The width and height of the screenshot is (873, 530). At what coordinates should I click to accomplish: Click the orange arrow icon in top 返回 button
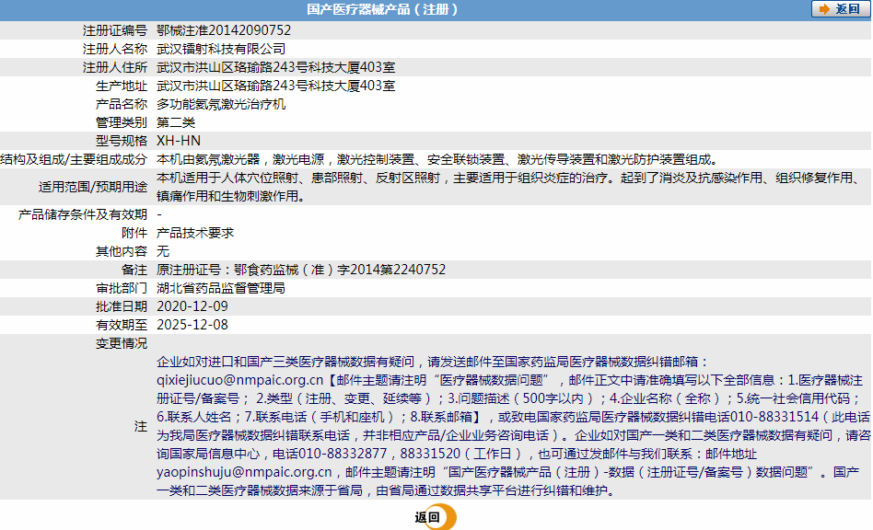[824, 9]
